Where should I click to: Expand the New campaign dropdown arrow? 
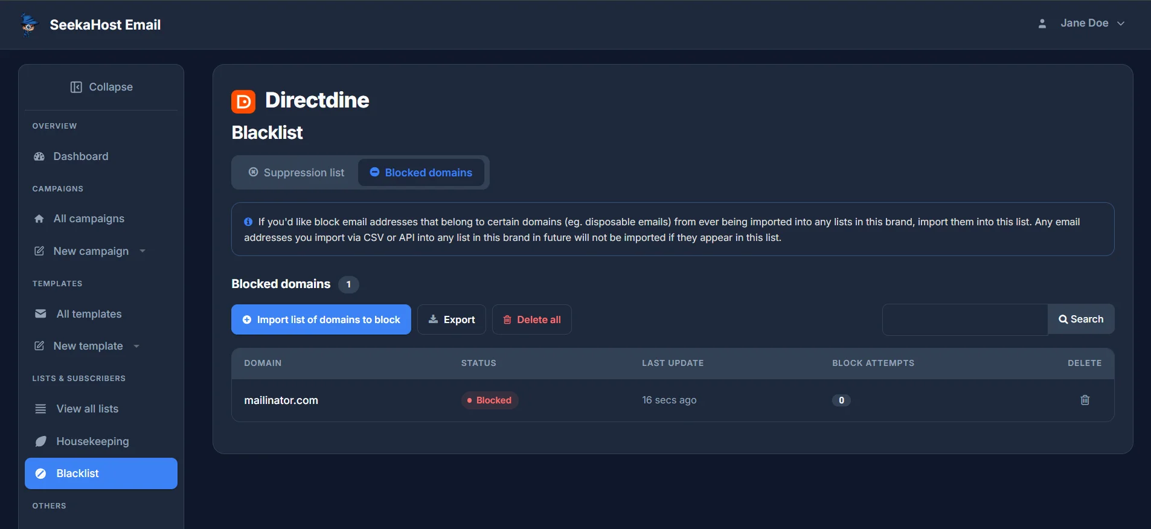(143, 251)
